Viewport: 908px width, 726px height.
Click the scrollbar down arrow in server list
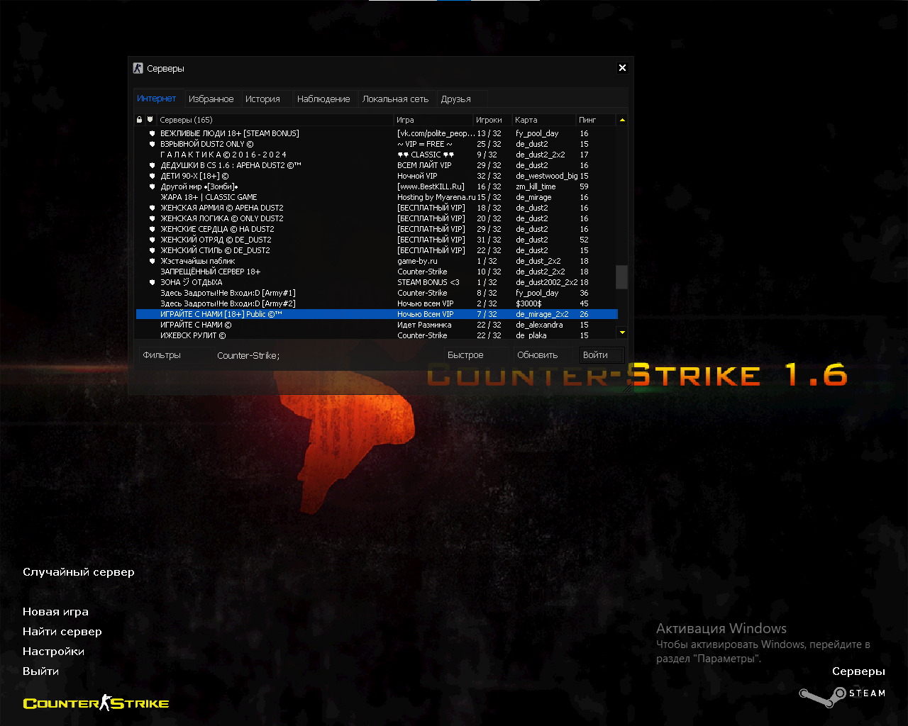coord(622,332)
